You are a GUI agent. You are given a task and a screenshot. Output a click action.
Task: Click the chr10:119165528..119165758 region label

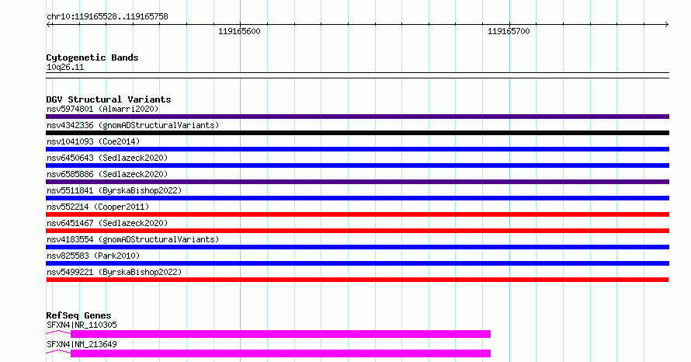[107, 17]
